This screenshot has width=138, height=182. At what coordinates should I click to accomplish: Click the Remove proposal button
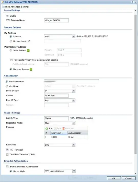point(68,128)
